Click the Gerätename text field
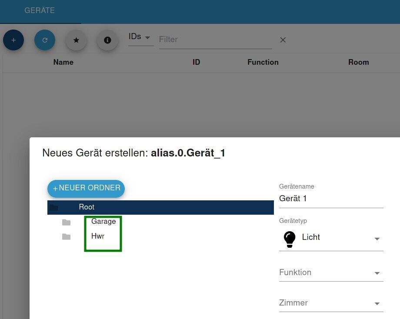The width and height of the screenshot is (400, 319). [330, 199]
